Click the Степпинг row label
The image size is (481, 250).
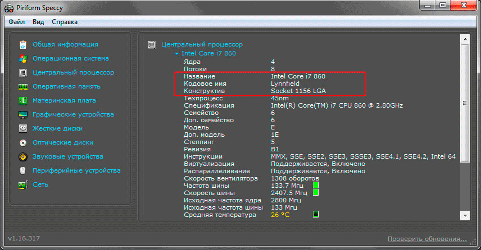click(199, 142)
